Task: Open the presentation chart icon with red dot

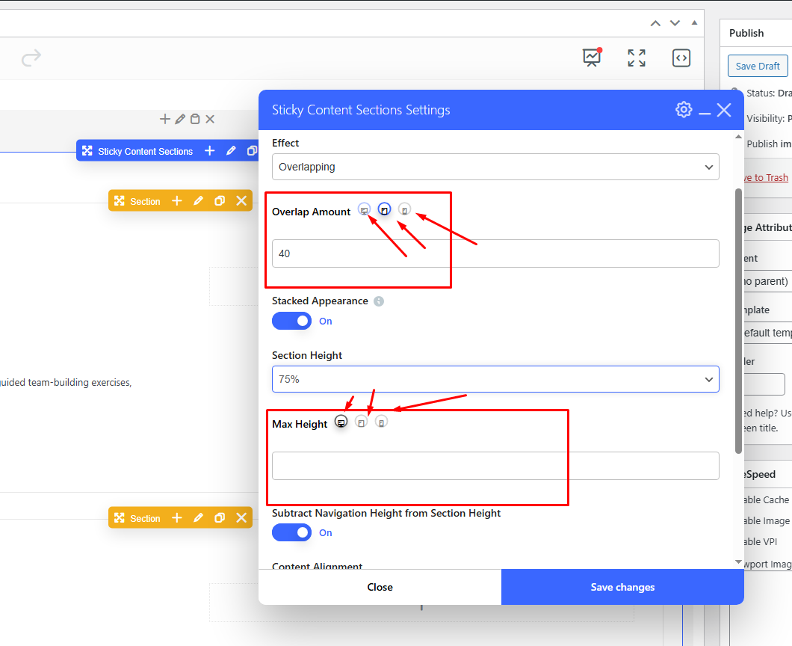Action: point(592,58)
